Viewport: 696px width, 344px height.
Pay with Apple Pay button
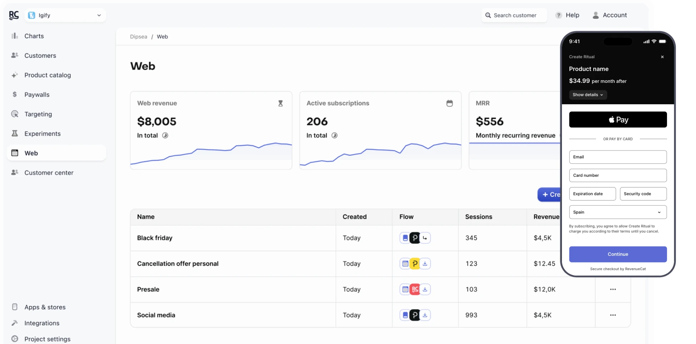click(618, 120)
